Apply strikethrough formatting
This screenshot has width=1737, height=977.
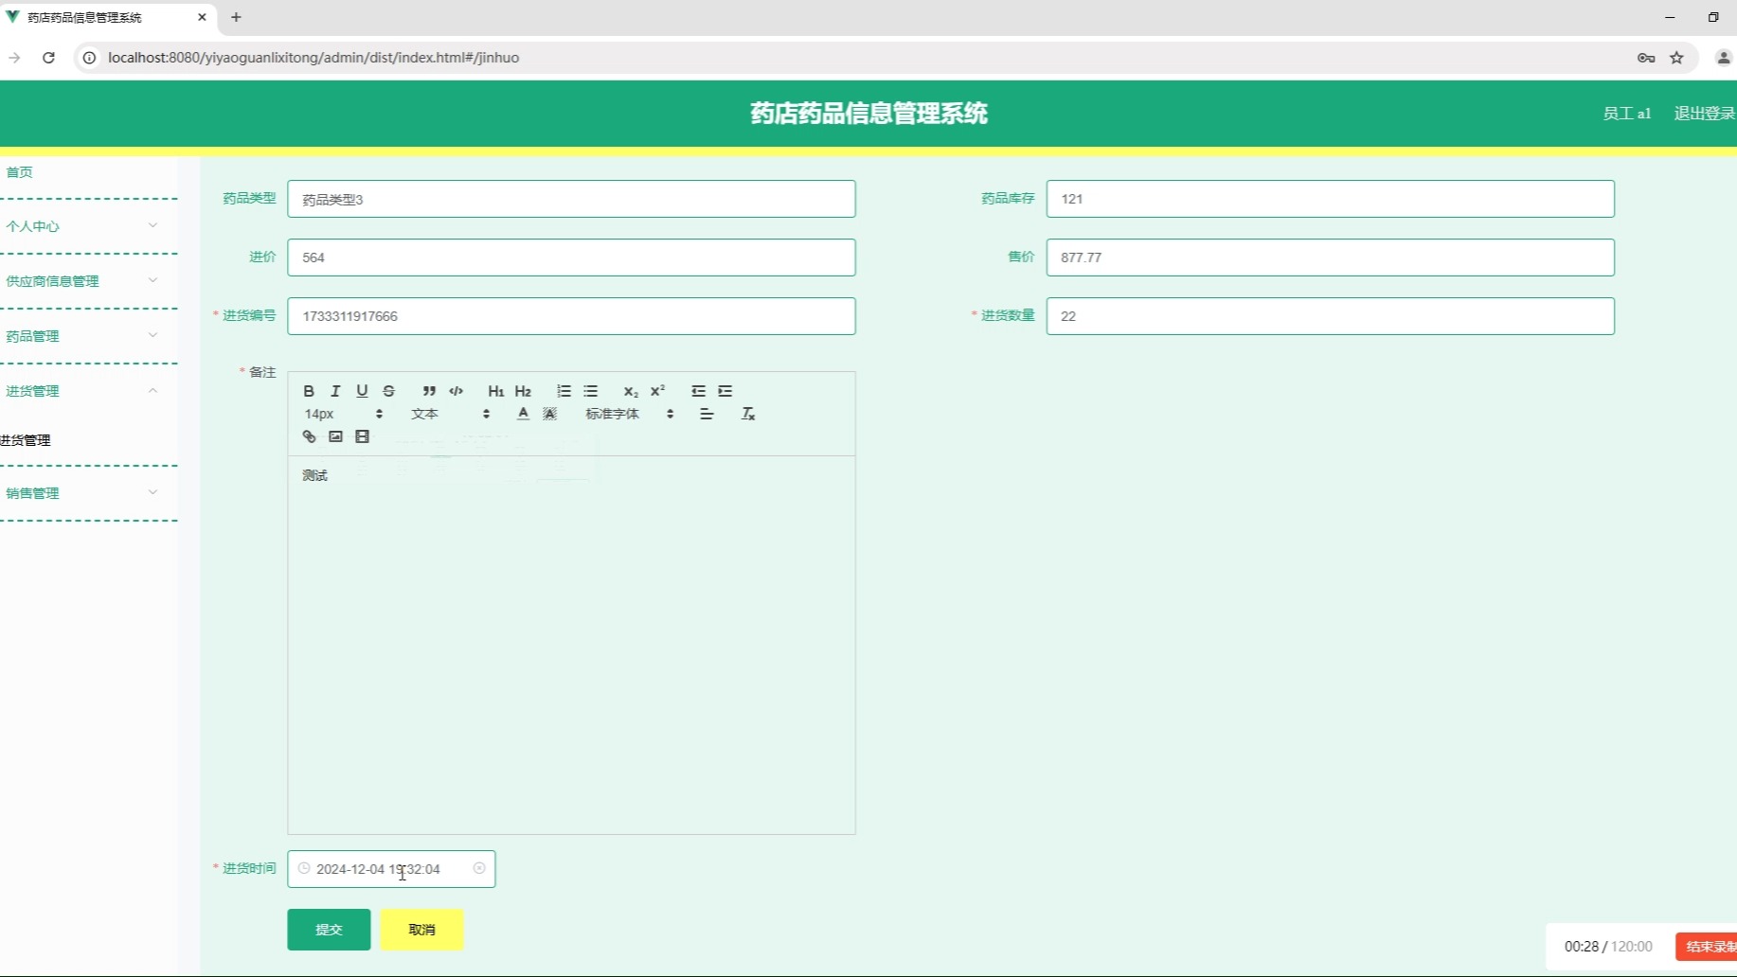coord(388,391)
